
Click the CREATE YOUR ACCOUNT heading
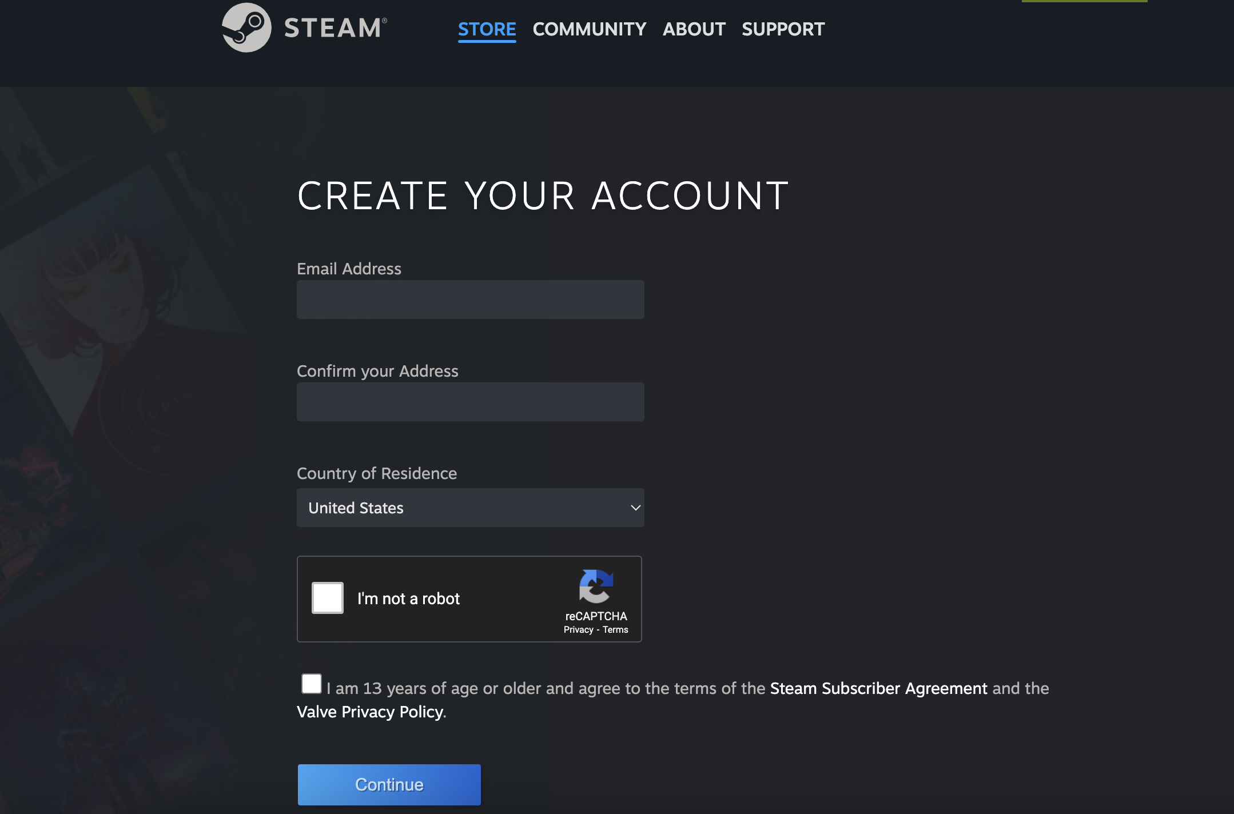tap(543, 196)
